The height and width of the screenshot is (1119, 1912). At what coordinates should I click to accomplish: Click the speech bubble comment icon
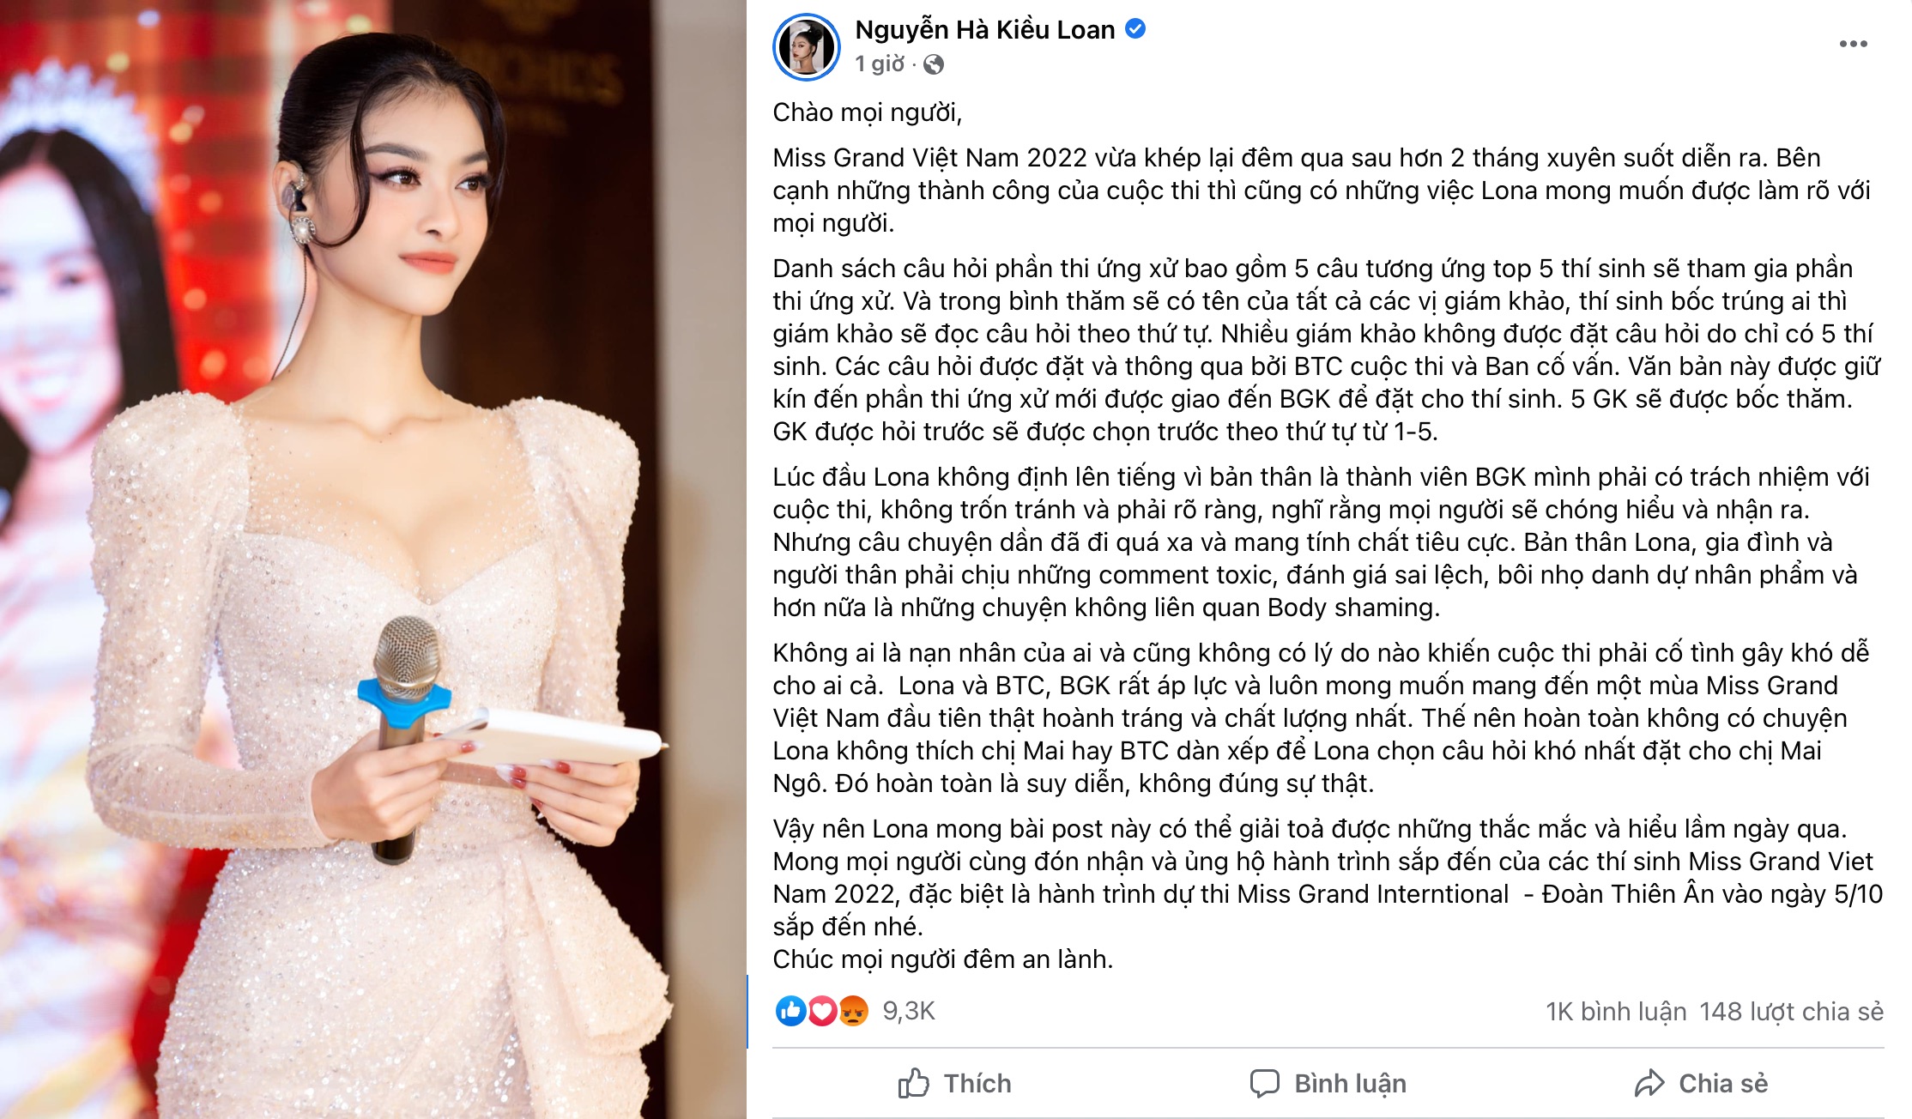point(1264,1083)
